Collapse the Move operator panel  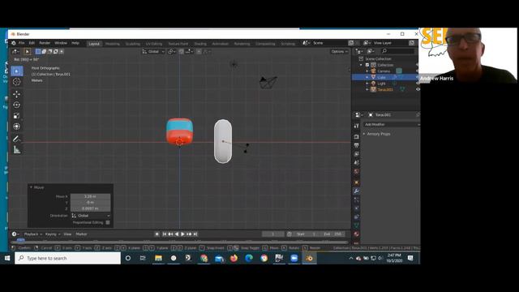32,187
